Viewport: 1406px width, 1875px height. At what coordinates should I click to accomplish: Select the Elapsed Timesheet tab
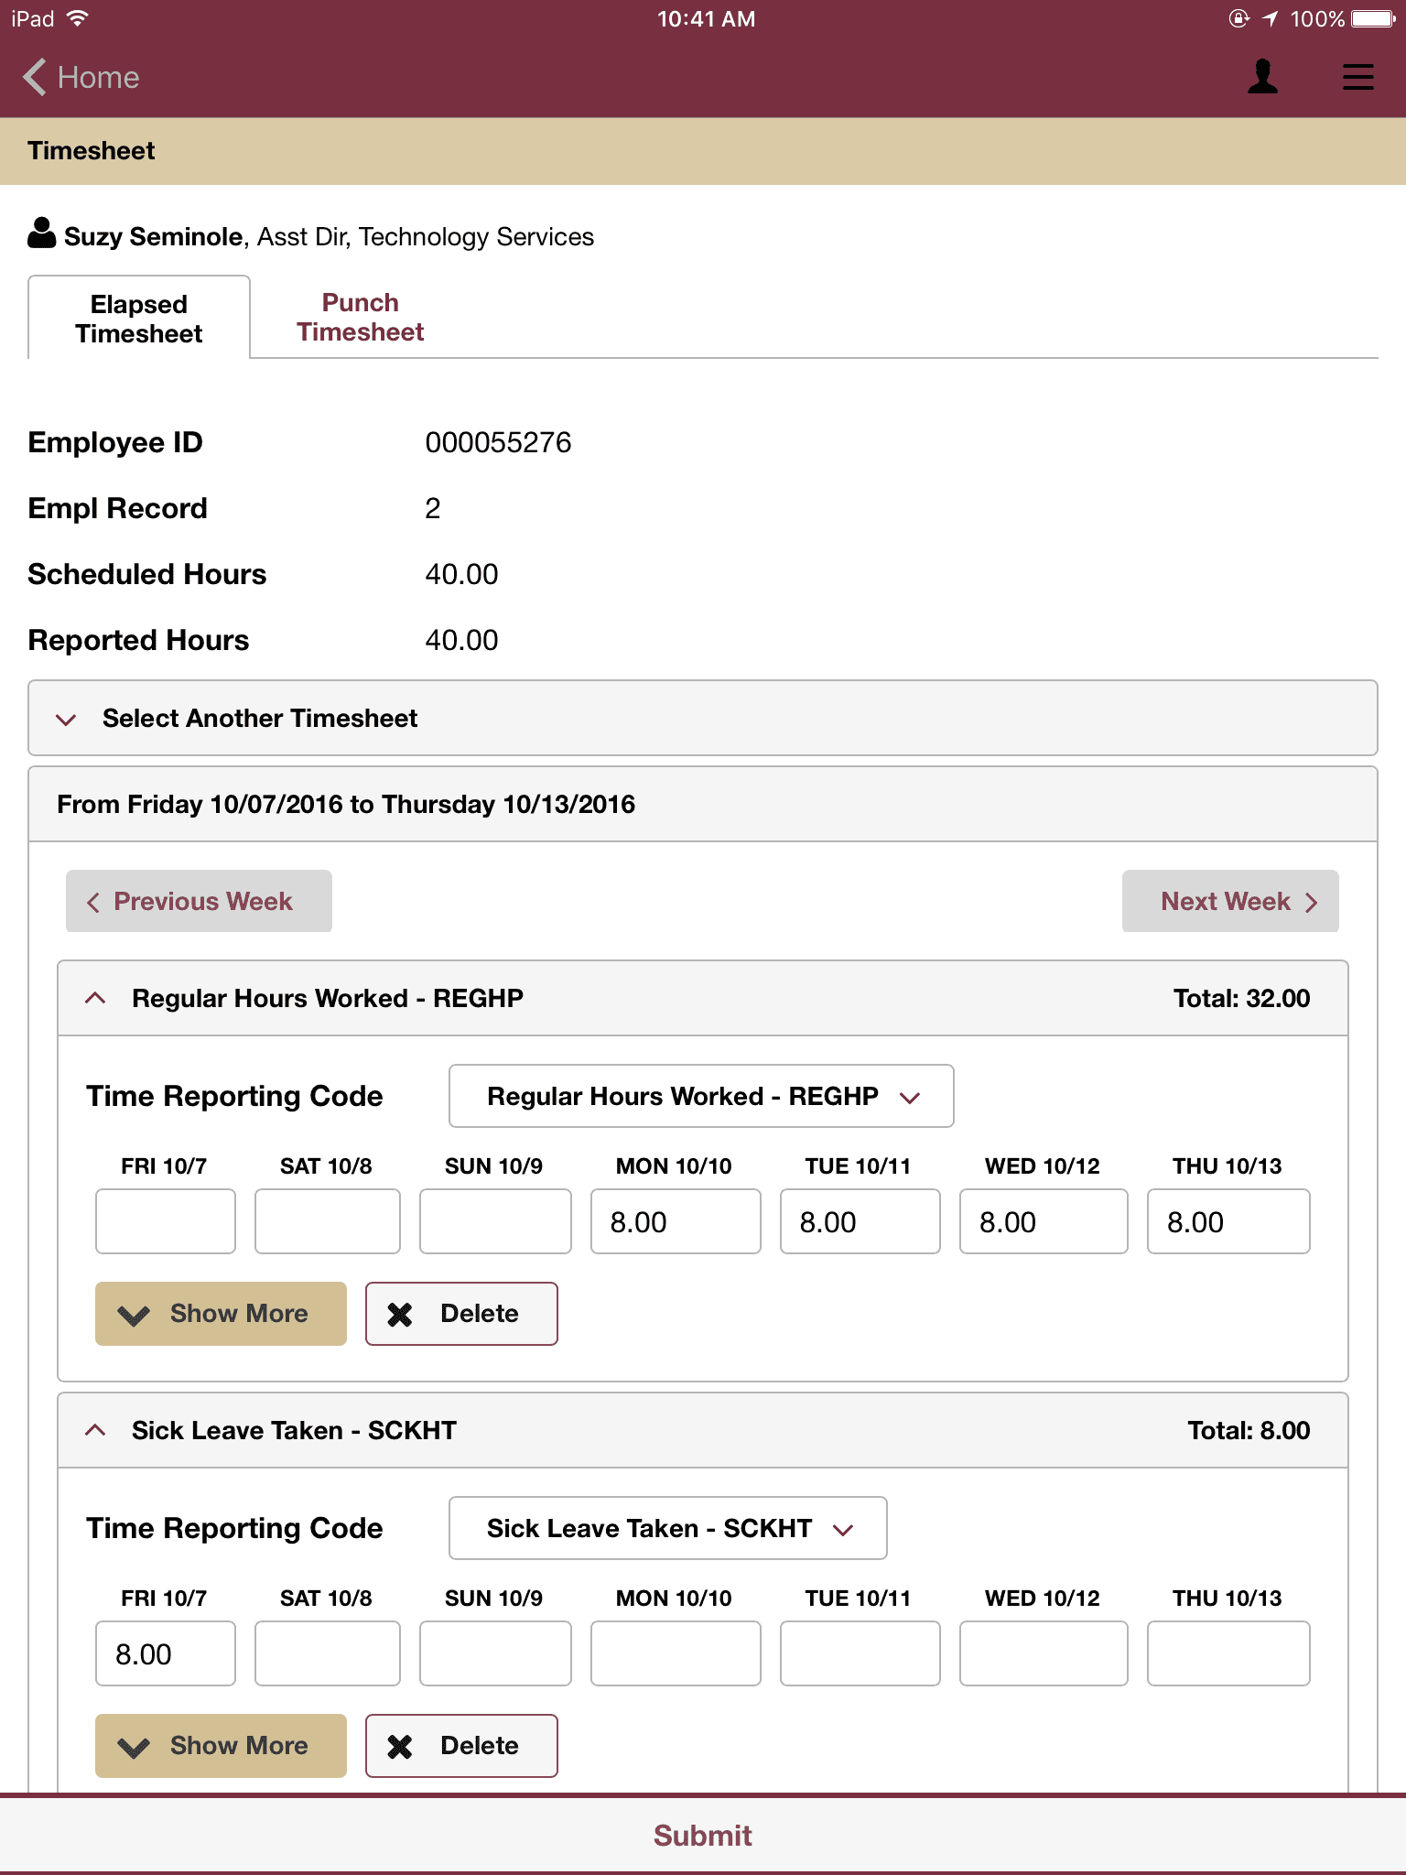[139, 318]
